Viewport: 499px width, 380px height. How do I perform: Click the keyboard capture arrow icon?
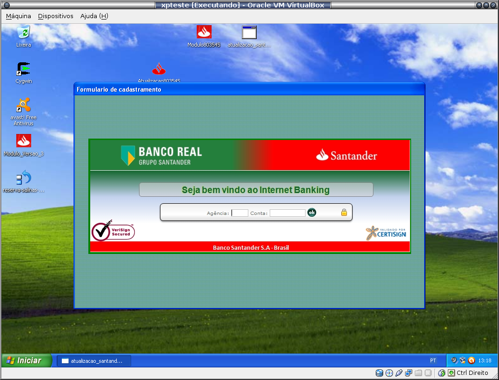pyautogui.click(x=451, y=373)
